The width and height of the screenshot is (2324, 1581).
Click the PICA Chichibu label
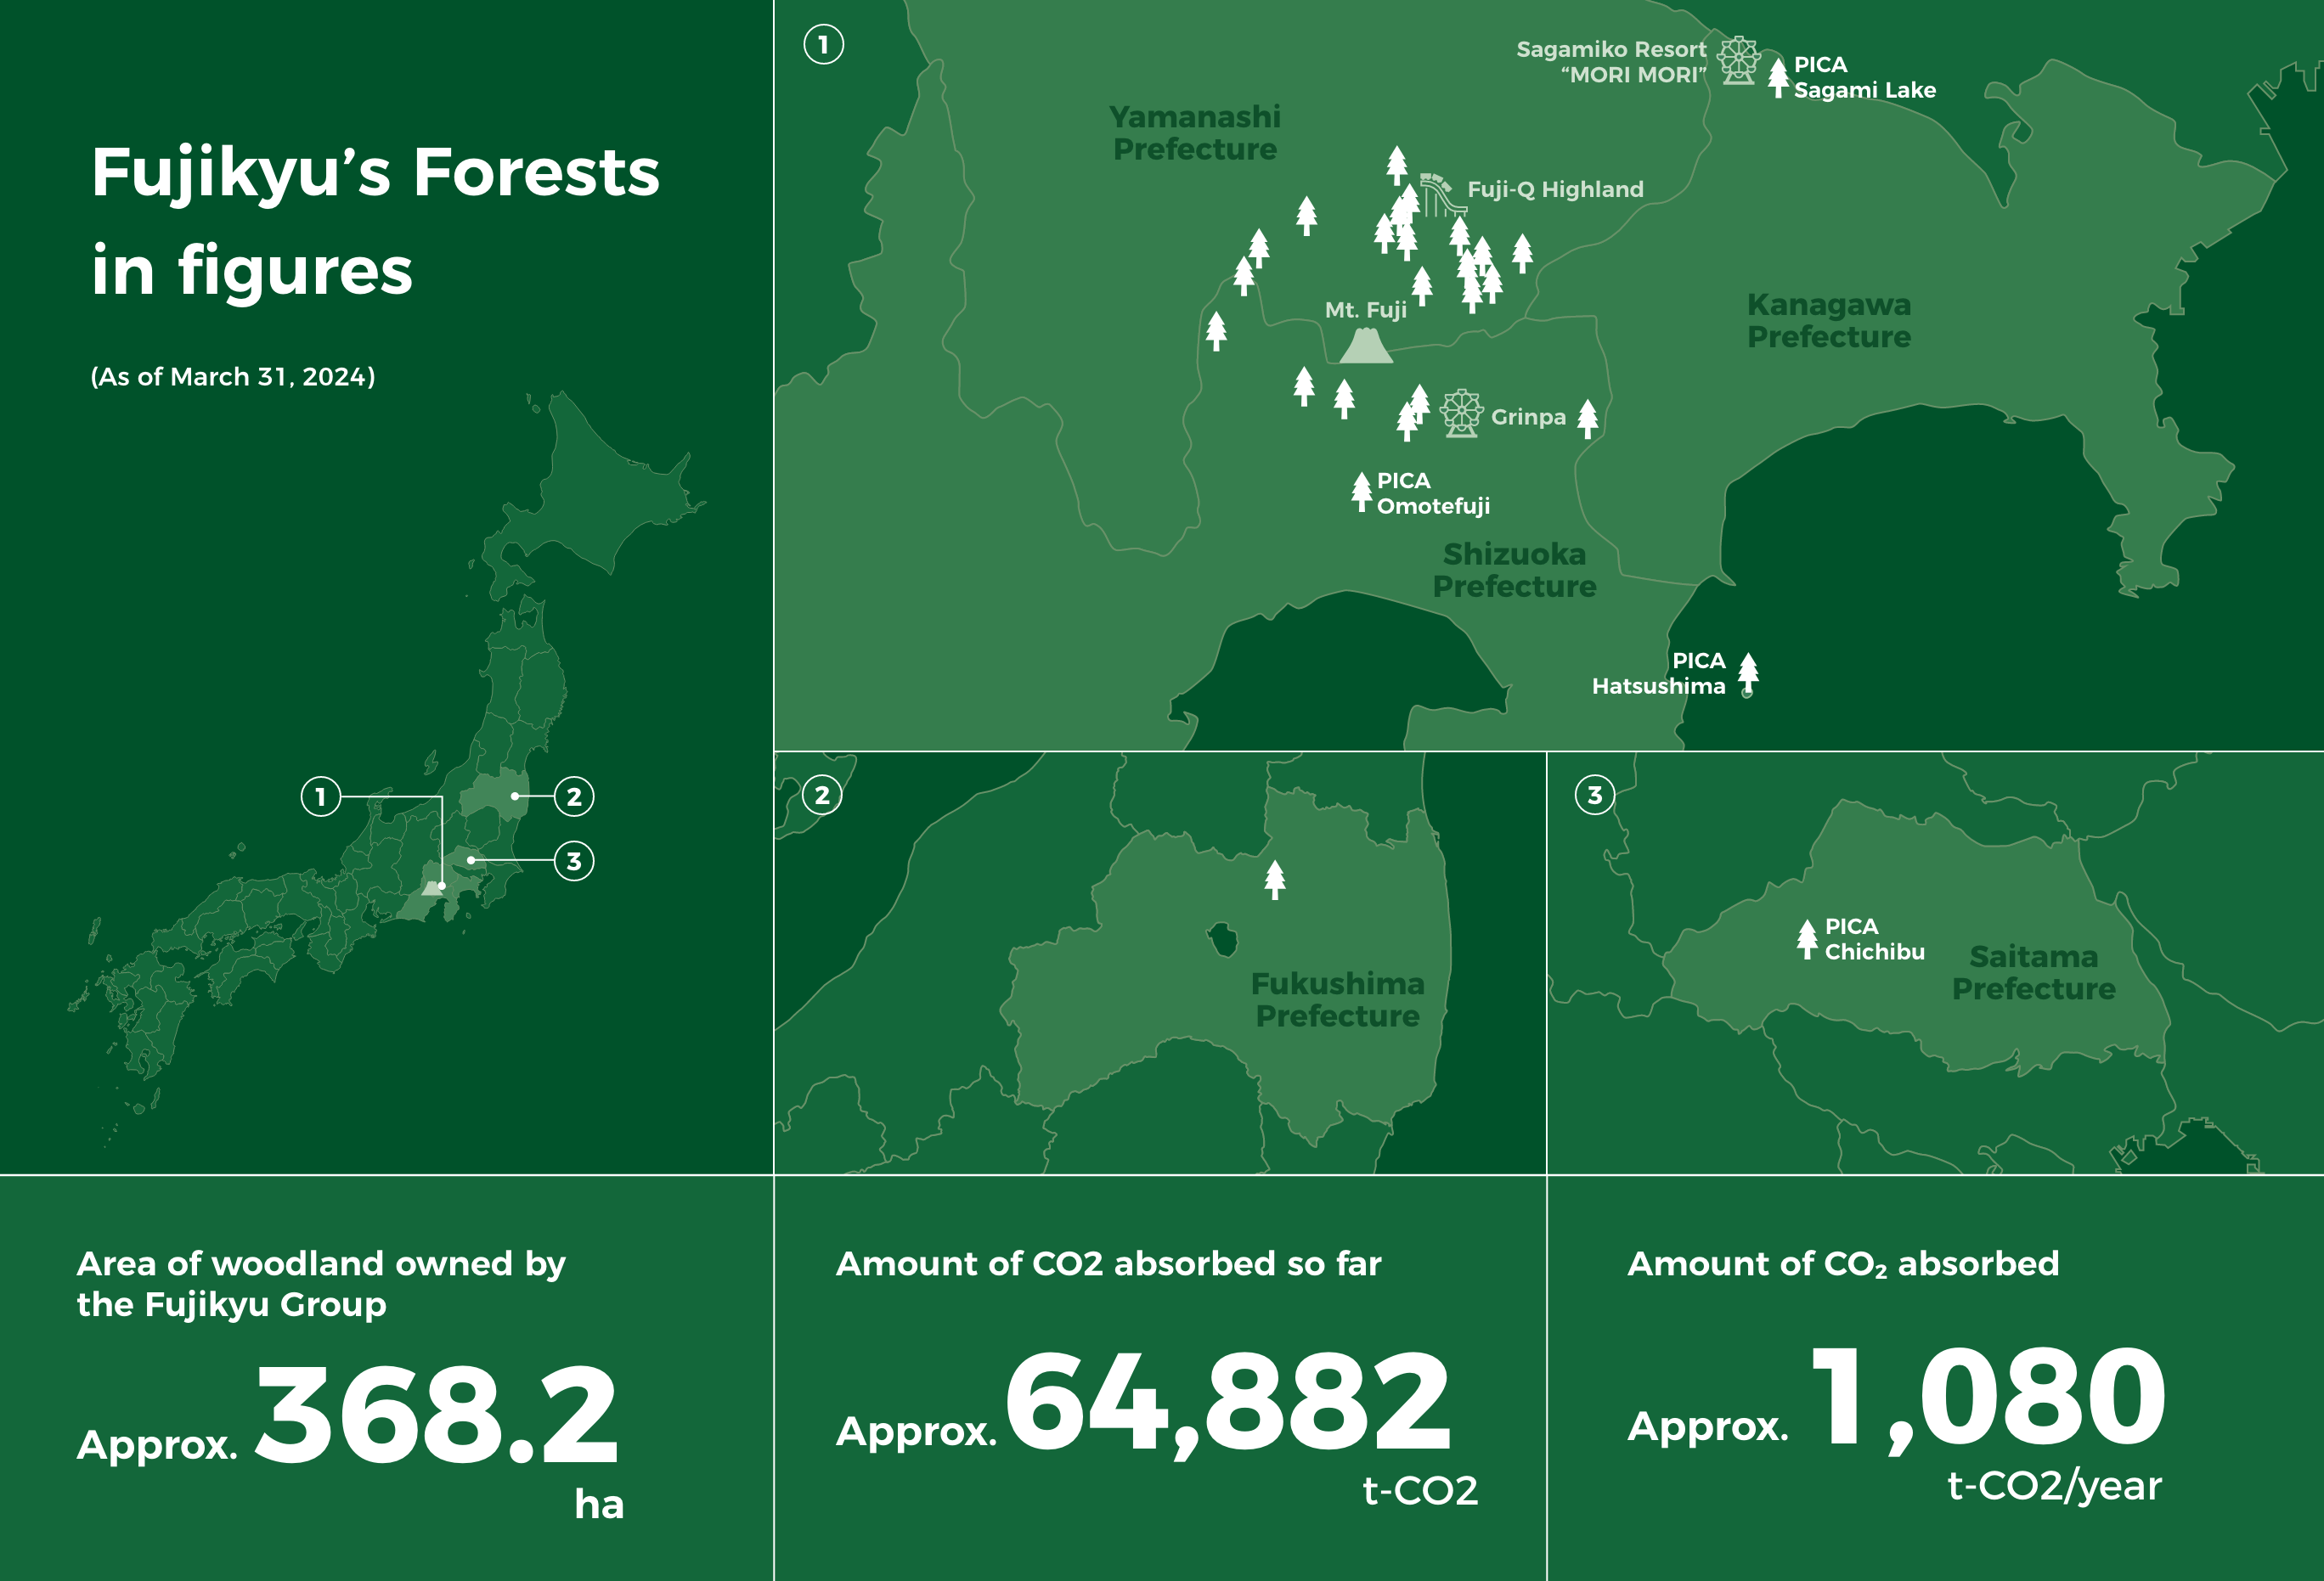pos(1874,939)
